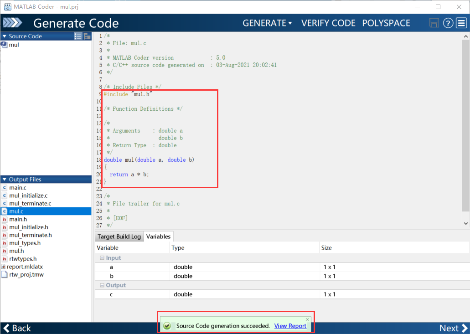Open the help question mark icon
This screenshot has height=334, width=470.
pos(448,23)
